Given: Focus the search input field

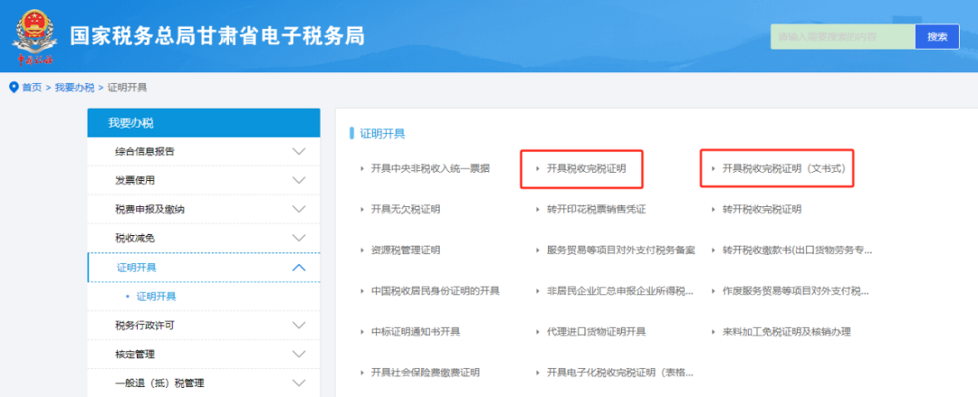Looking at the screenshot, I should coord(843,37).
